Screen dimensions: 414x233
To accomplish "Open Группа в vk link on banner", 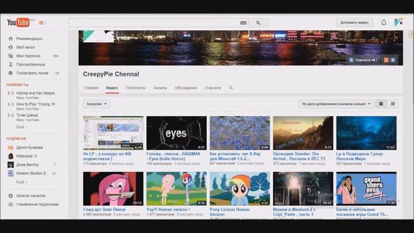I will point(364,60).
